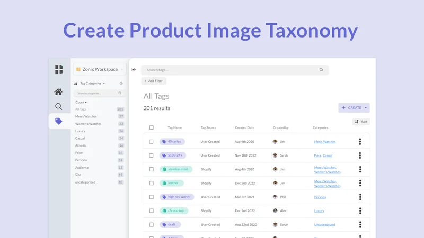Open the Count sort dropdown

point(81,102)
